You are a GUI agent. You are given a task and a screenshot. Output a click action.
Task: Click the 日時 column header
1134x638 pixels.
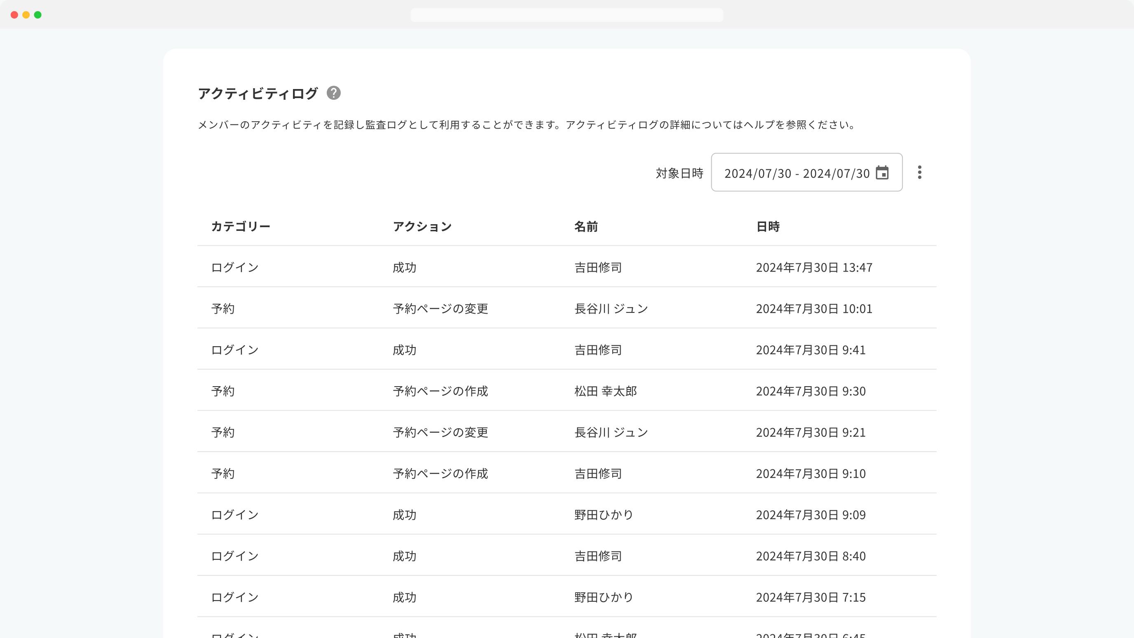pos(768,226)
